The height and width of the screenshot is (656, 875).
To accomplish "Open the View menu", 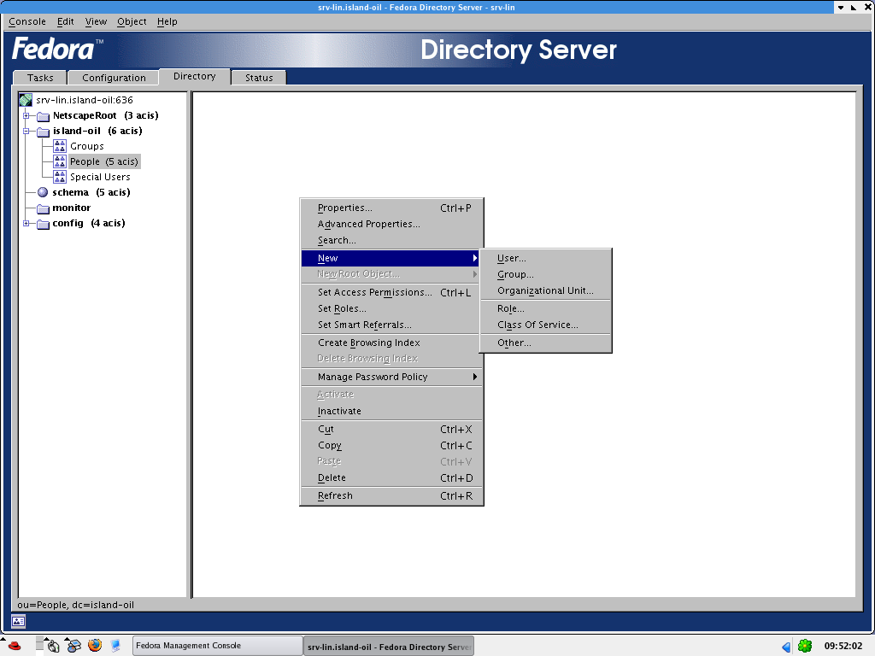I will [x=96, y=21].
